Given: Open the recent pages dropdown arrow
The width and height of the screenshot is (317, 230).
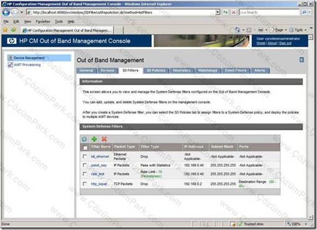Looking at the screenshot, I should (22, 12).
